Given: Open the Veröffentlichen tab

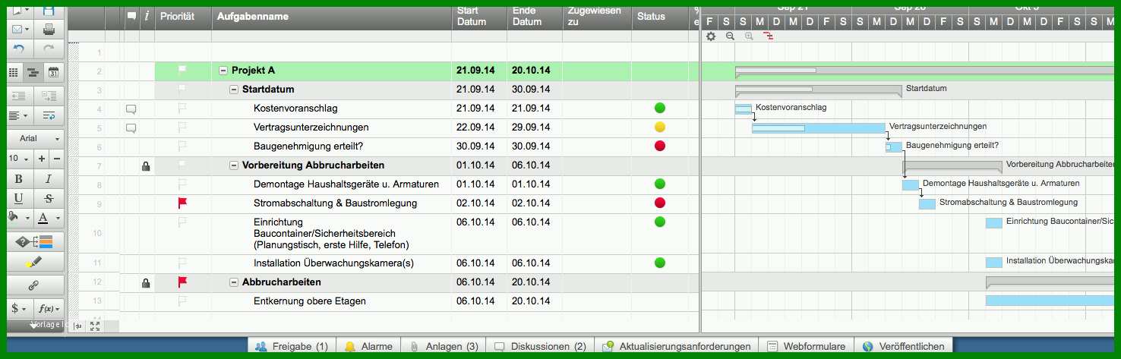Looking at the screenshot, I should pyautogui.click(x=904, y=346).
